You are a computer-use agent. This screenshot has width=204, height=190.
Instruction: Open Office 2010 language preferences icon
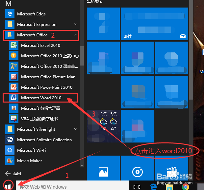tap(14, 66)
